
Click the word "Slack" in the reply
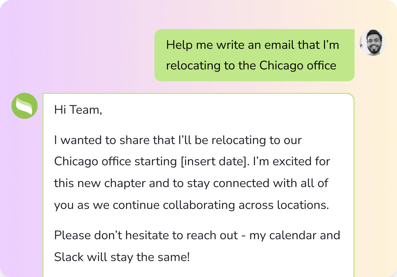[x=69, y=257]
